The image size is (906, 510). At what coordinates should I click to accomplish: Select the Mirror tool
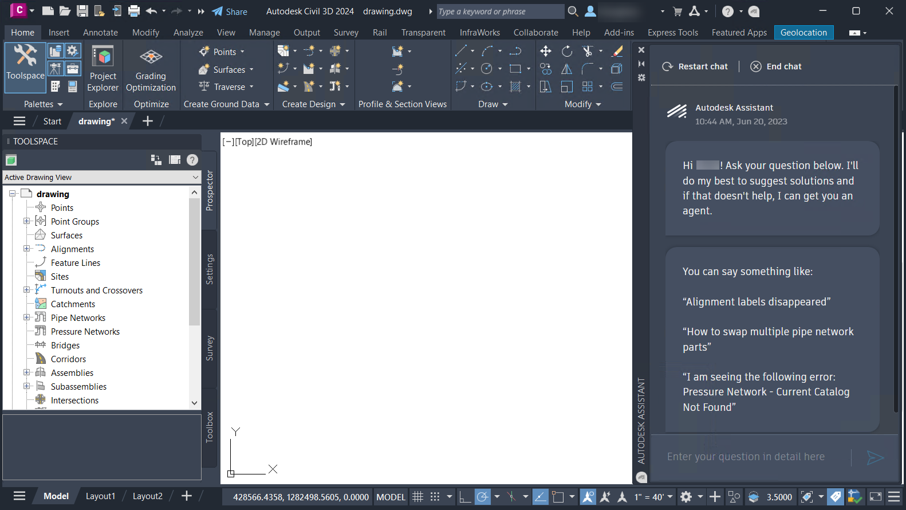567,69
